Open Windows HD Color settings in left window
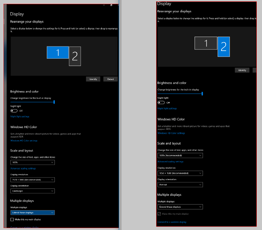262x230 pixels. point(24,141)
